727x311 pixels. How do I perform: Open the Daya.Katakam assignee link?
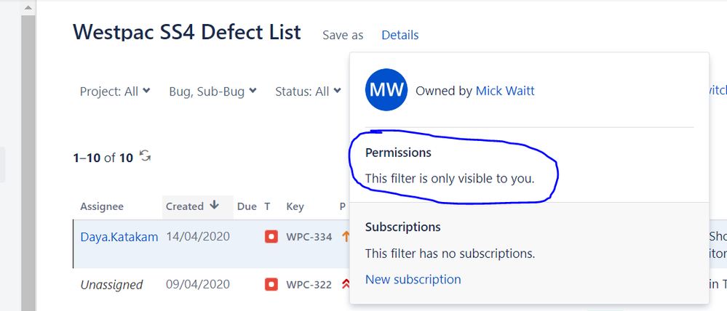(x=119, y=237)
